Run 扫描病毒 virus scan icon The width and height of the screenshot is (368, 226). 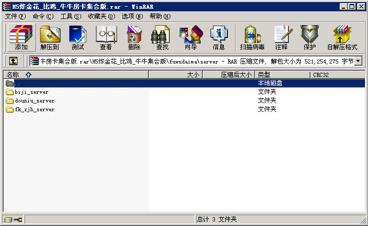[x=251, y=37]
